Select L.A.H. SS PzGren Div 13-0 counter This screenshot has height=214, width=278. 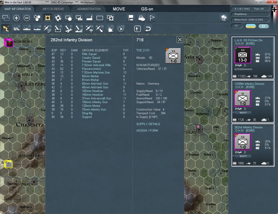click(x=243, y=55)
